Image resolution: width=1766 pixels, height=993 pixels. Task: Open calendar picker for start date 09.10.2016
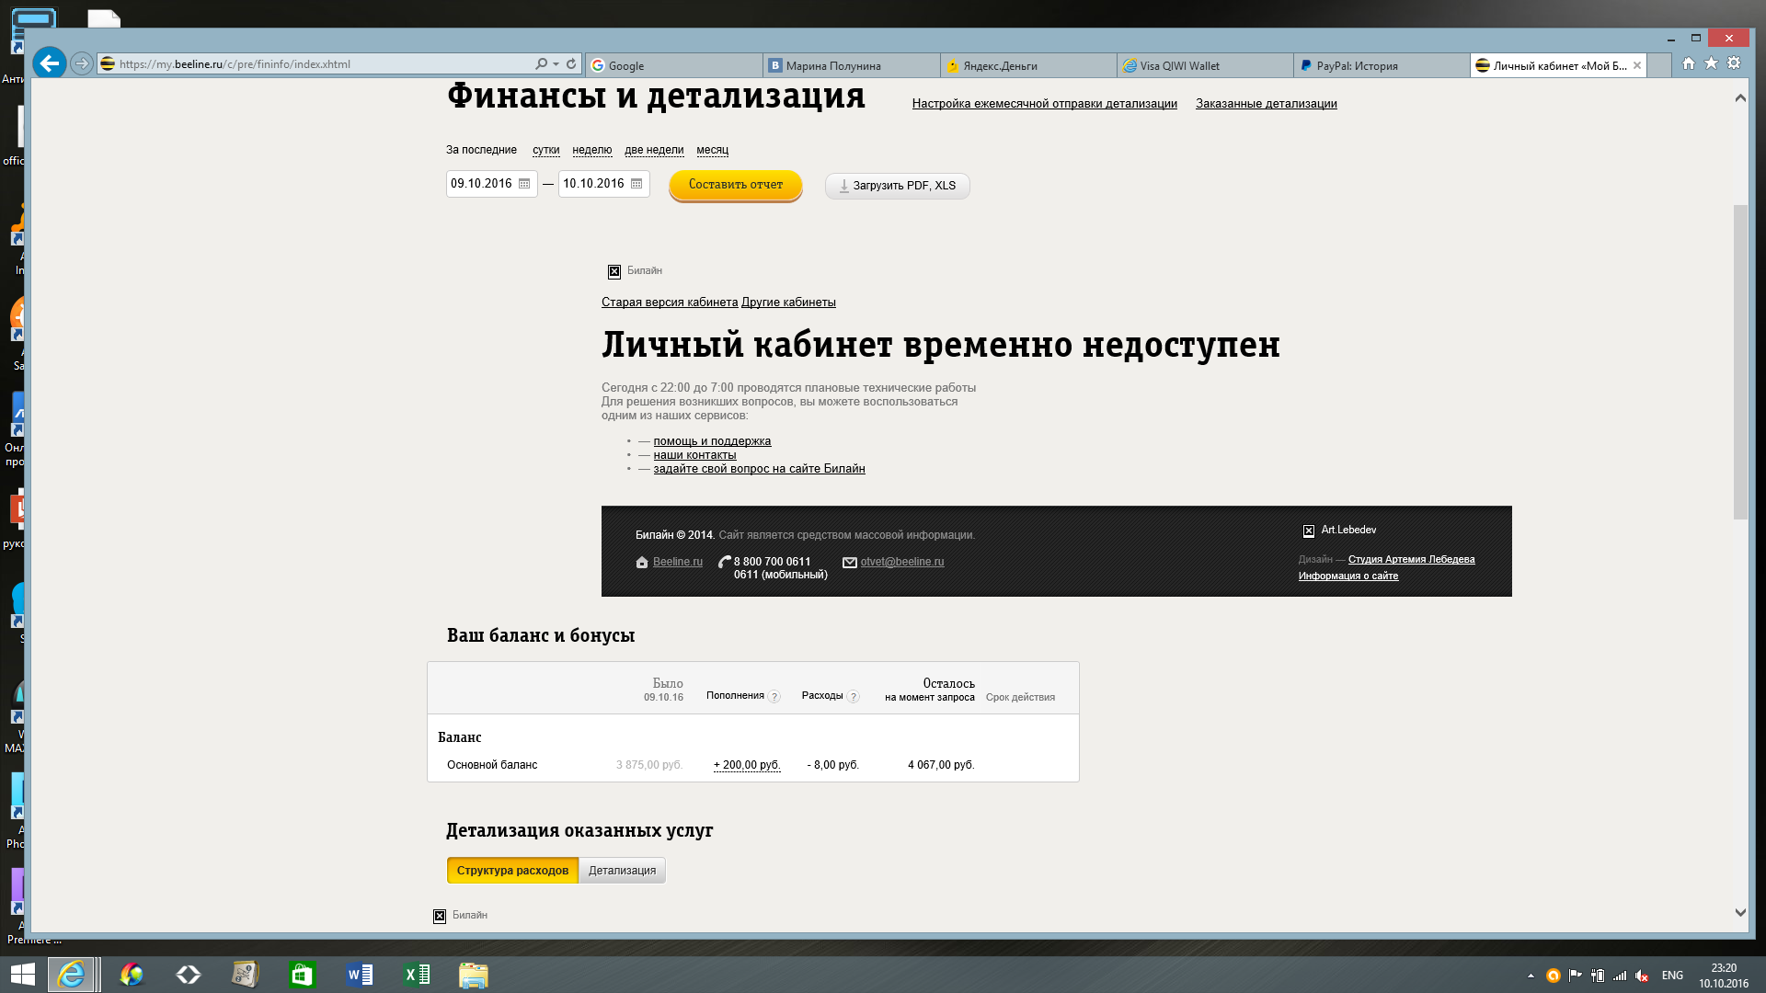pos(524,184)
